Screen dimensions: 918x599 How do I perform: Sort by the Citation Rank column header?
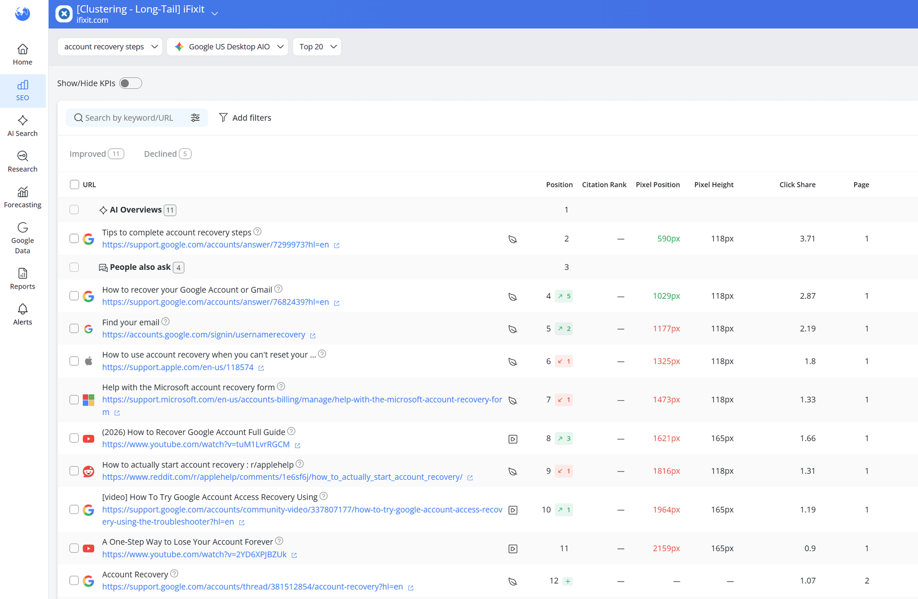click(604, 184)
